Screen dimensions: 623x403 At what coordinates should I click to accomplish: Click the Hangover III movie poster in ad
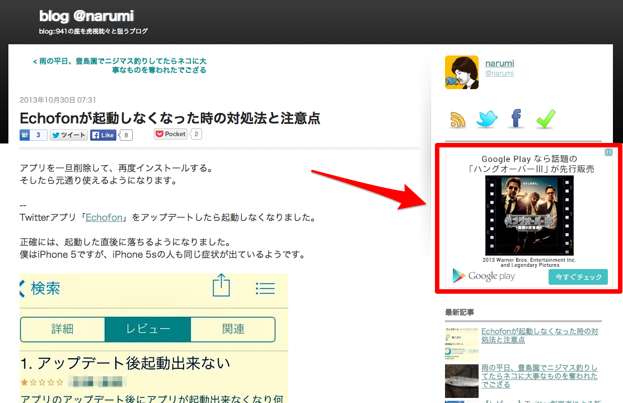(x=530, y=215)
